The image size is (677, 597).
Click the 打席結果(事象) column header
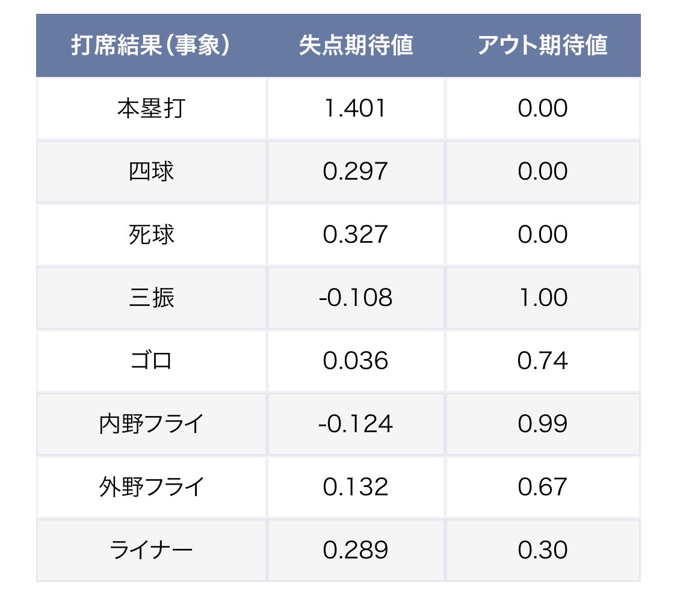tap(151, 46)
